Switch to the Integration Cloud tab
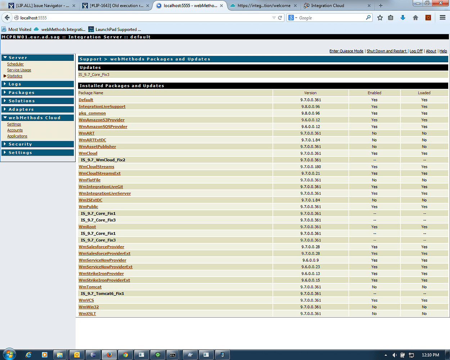The image size is (450, 360). (x=337, y=5)
